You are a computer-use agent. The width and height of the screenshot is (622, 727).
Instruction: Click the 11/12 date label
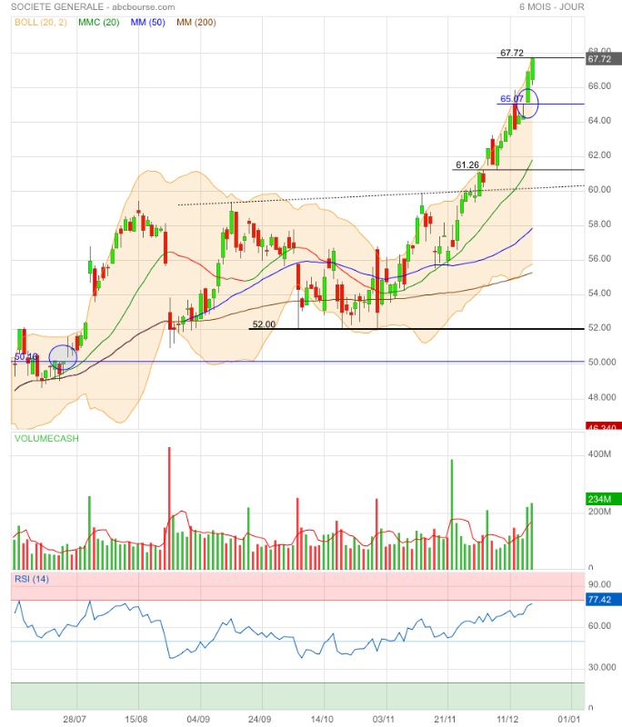(507, 719)
